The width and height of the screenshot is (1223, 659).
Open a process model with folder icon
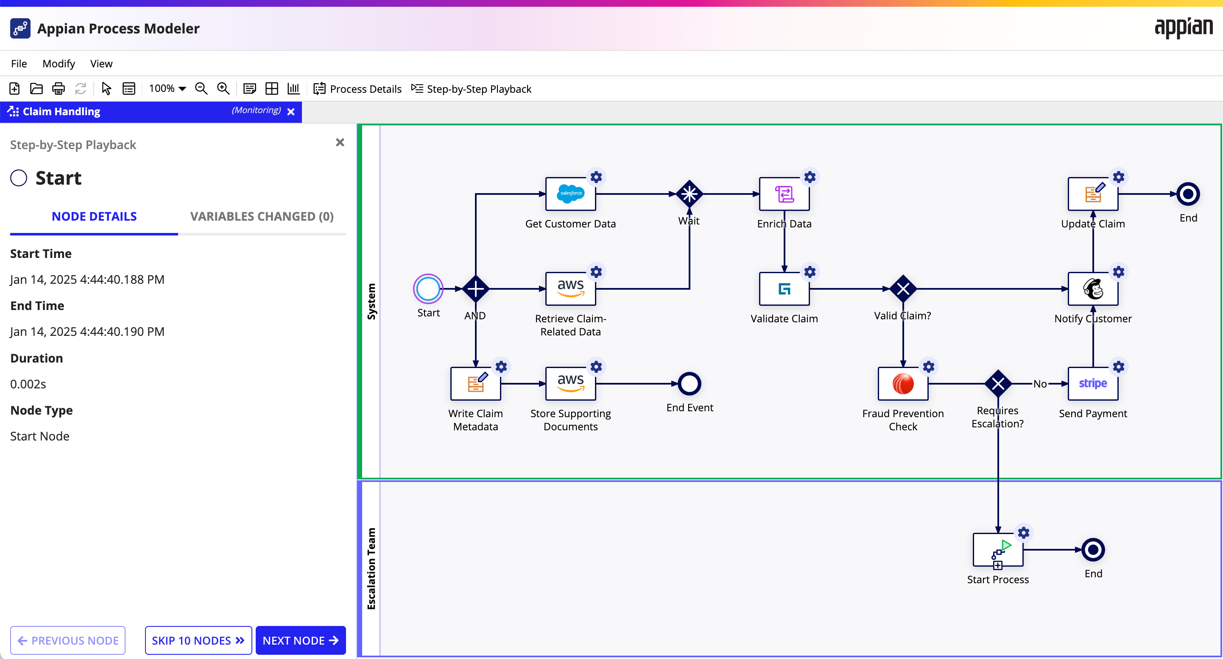pos(36,89)
